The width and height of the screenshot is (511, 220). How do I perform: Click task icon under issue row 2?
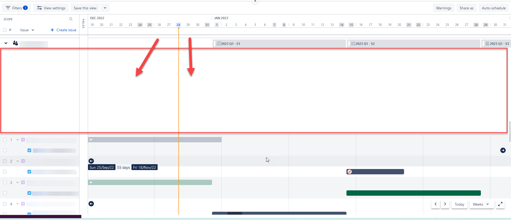pos(29,172)
